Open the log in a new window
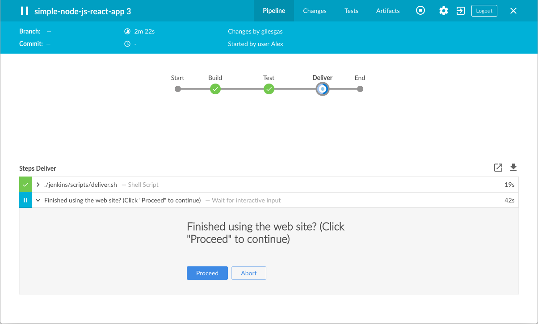Viewport: 538px width, 324px height. [498, 168]
